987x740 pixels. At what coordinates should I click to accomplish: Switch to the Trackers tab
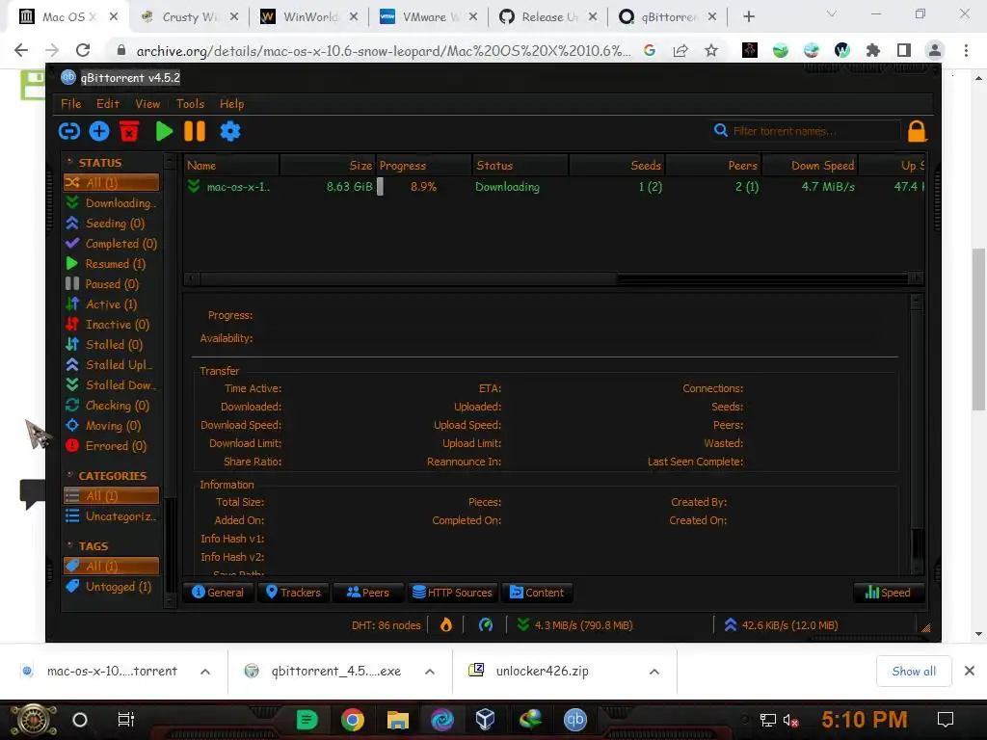point(293,593)
